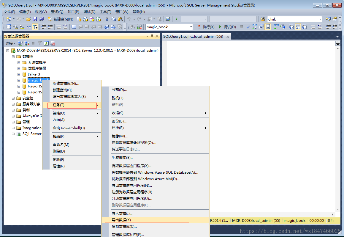The width and height of the screenshot is (344, 237).
Task: Click the green Start arrow icon in top toolbar
Action: 176,19
